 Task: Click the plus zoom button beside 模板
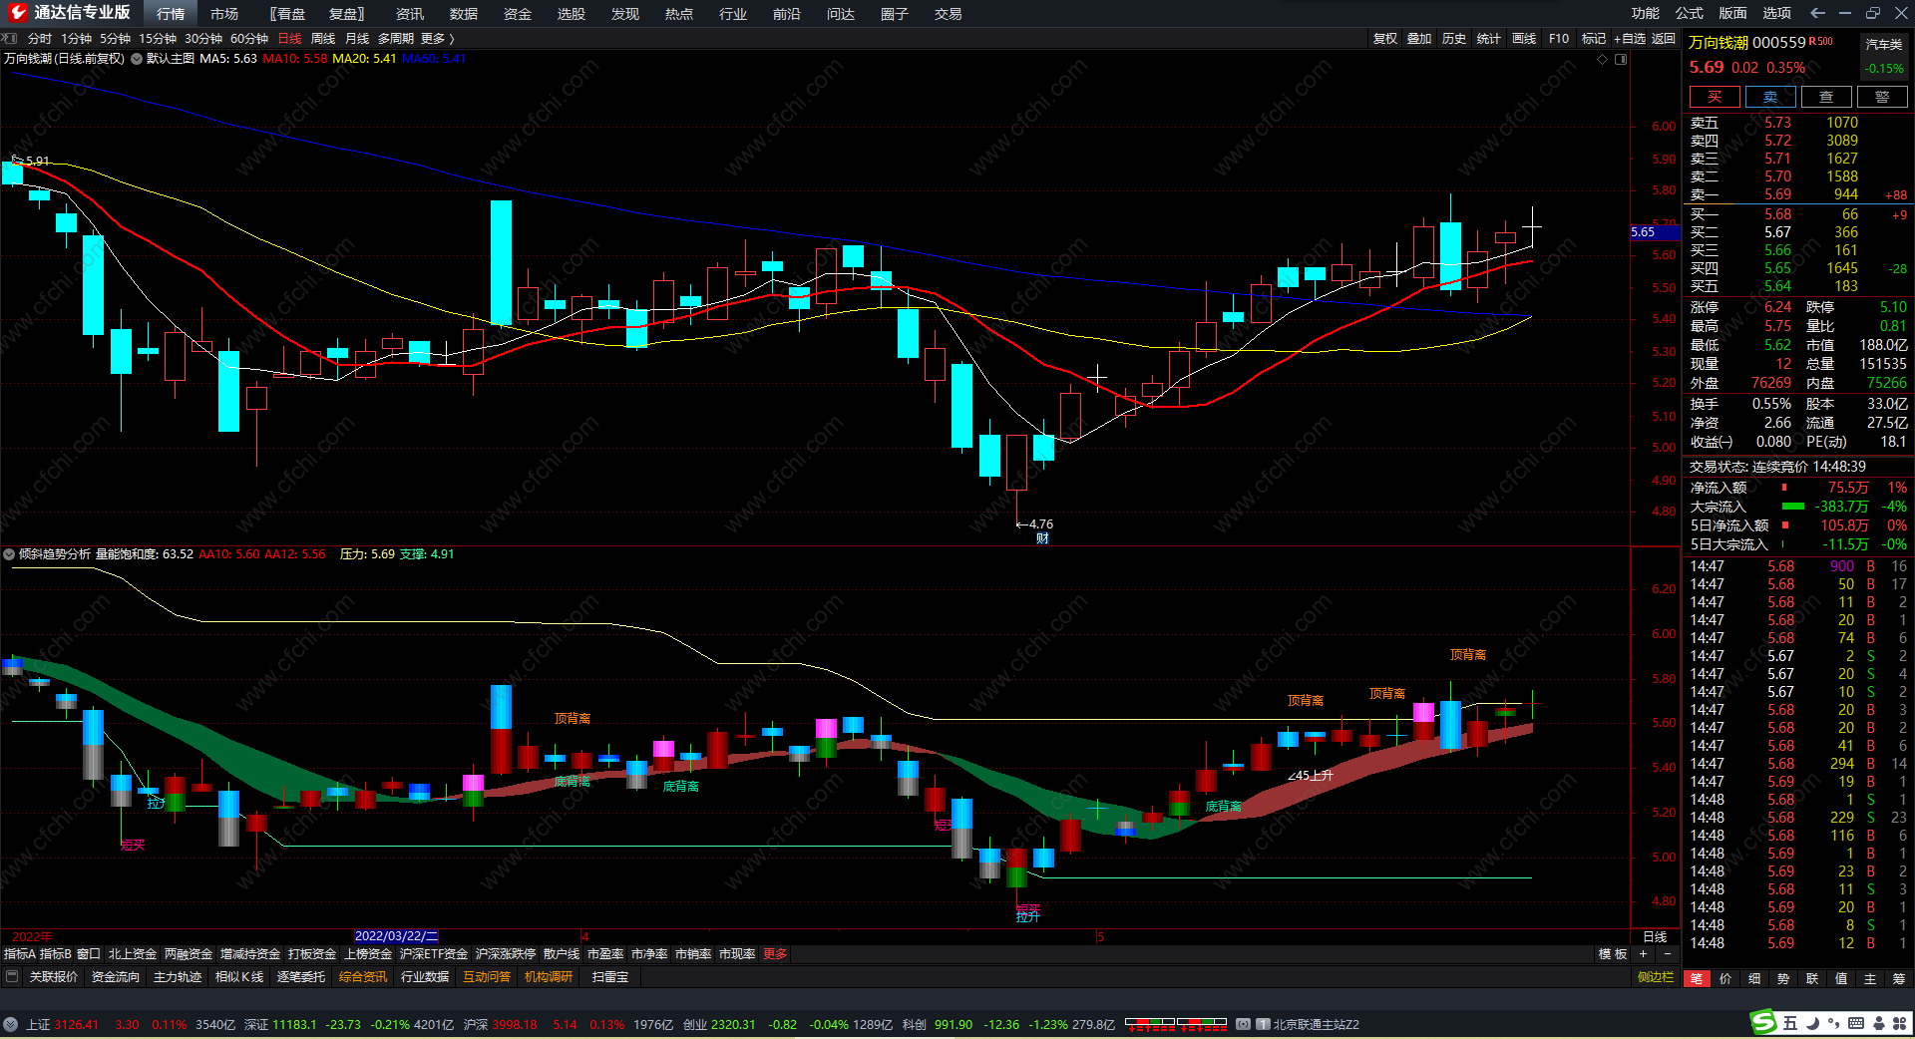coord(1643,954)
